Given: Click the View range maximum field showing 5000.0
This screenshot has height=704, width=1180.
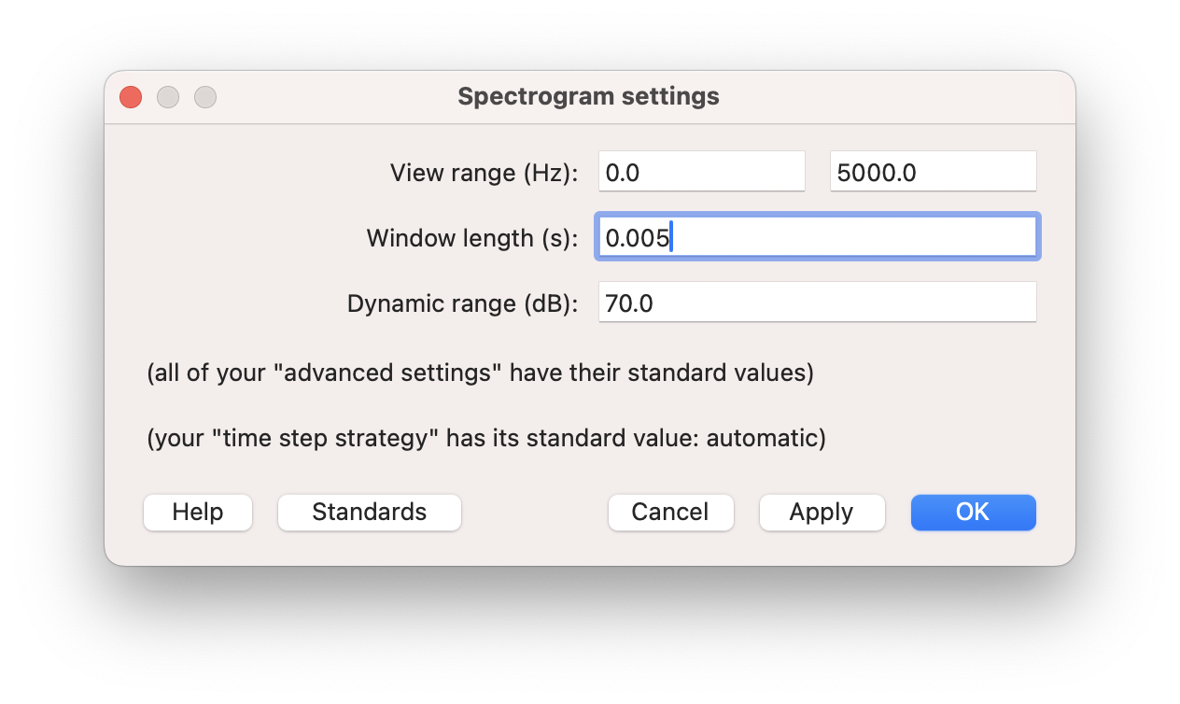Looking at the screenshot, I should (x=934, y=172).
